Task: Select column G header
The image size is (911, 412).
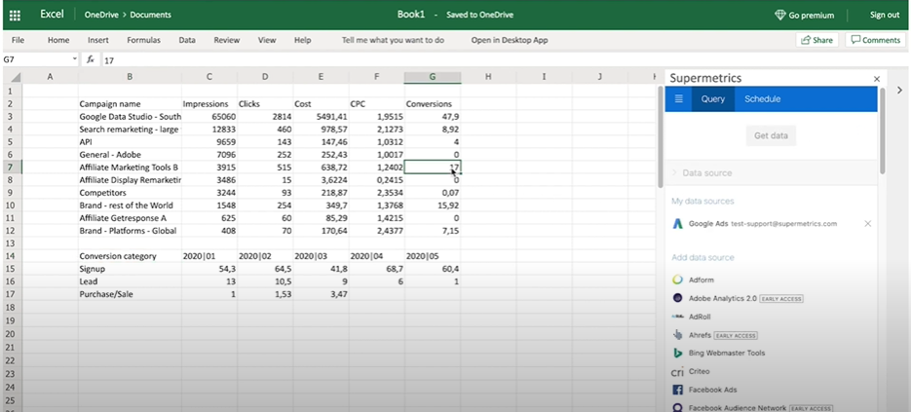Action: pyautogui.click(x=433, y=77)
